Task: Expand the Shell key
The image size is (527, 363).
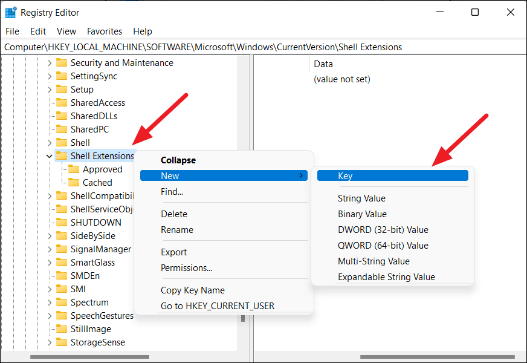Action: 50,143
